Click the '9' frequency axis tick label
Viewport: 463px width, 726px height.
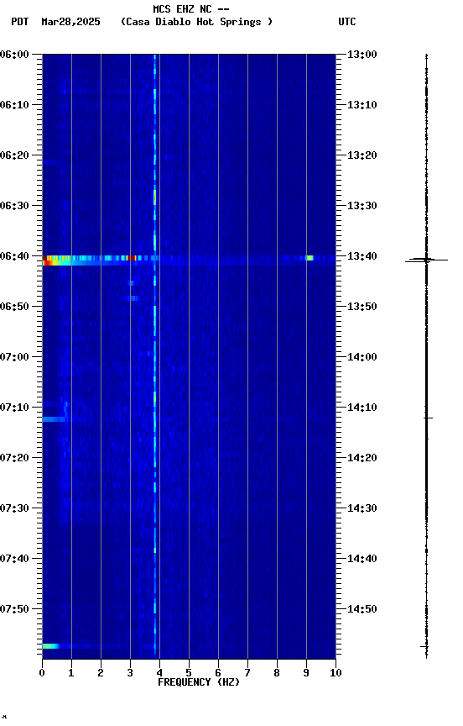[x=306, y=673]
